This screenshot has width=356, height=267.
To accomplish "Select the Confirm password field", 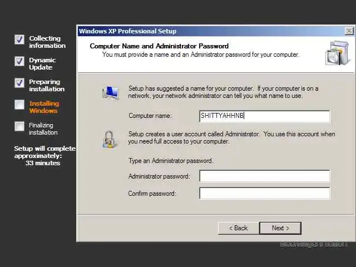I will click(265, 193).
